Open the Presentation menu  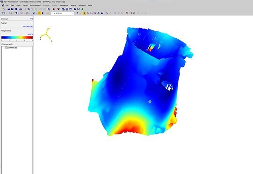click(35, 5)
